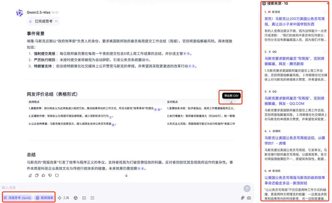The width and height of the screenshot is (332, 203).
Task: Click the 搜索来源 · 10 panel title
Action: [277, 3]
